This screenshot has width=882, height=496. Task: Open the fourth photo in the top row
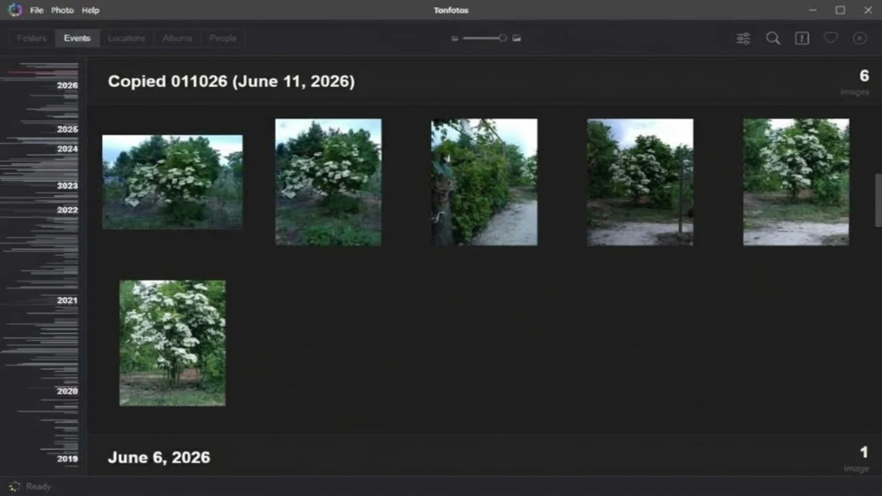pos(640,182)
